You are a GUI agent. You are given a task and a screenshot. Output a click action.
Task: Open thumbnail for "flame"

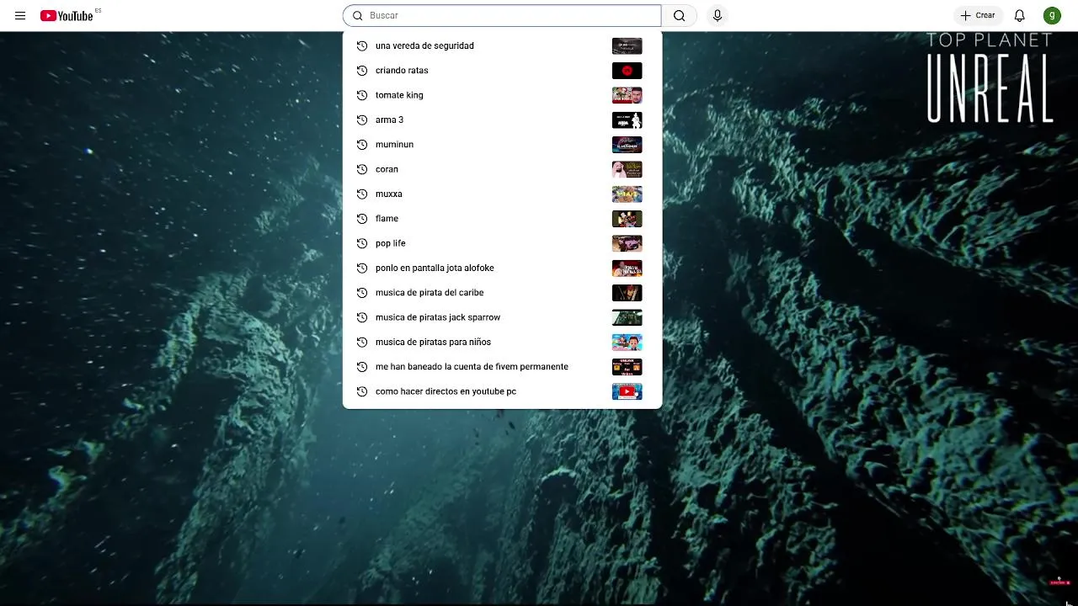pyautogui.click(x=627, y=219)
